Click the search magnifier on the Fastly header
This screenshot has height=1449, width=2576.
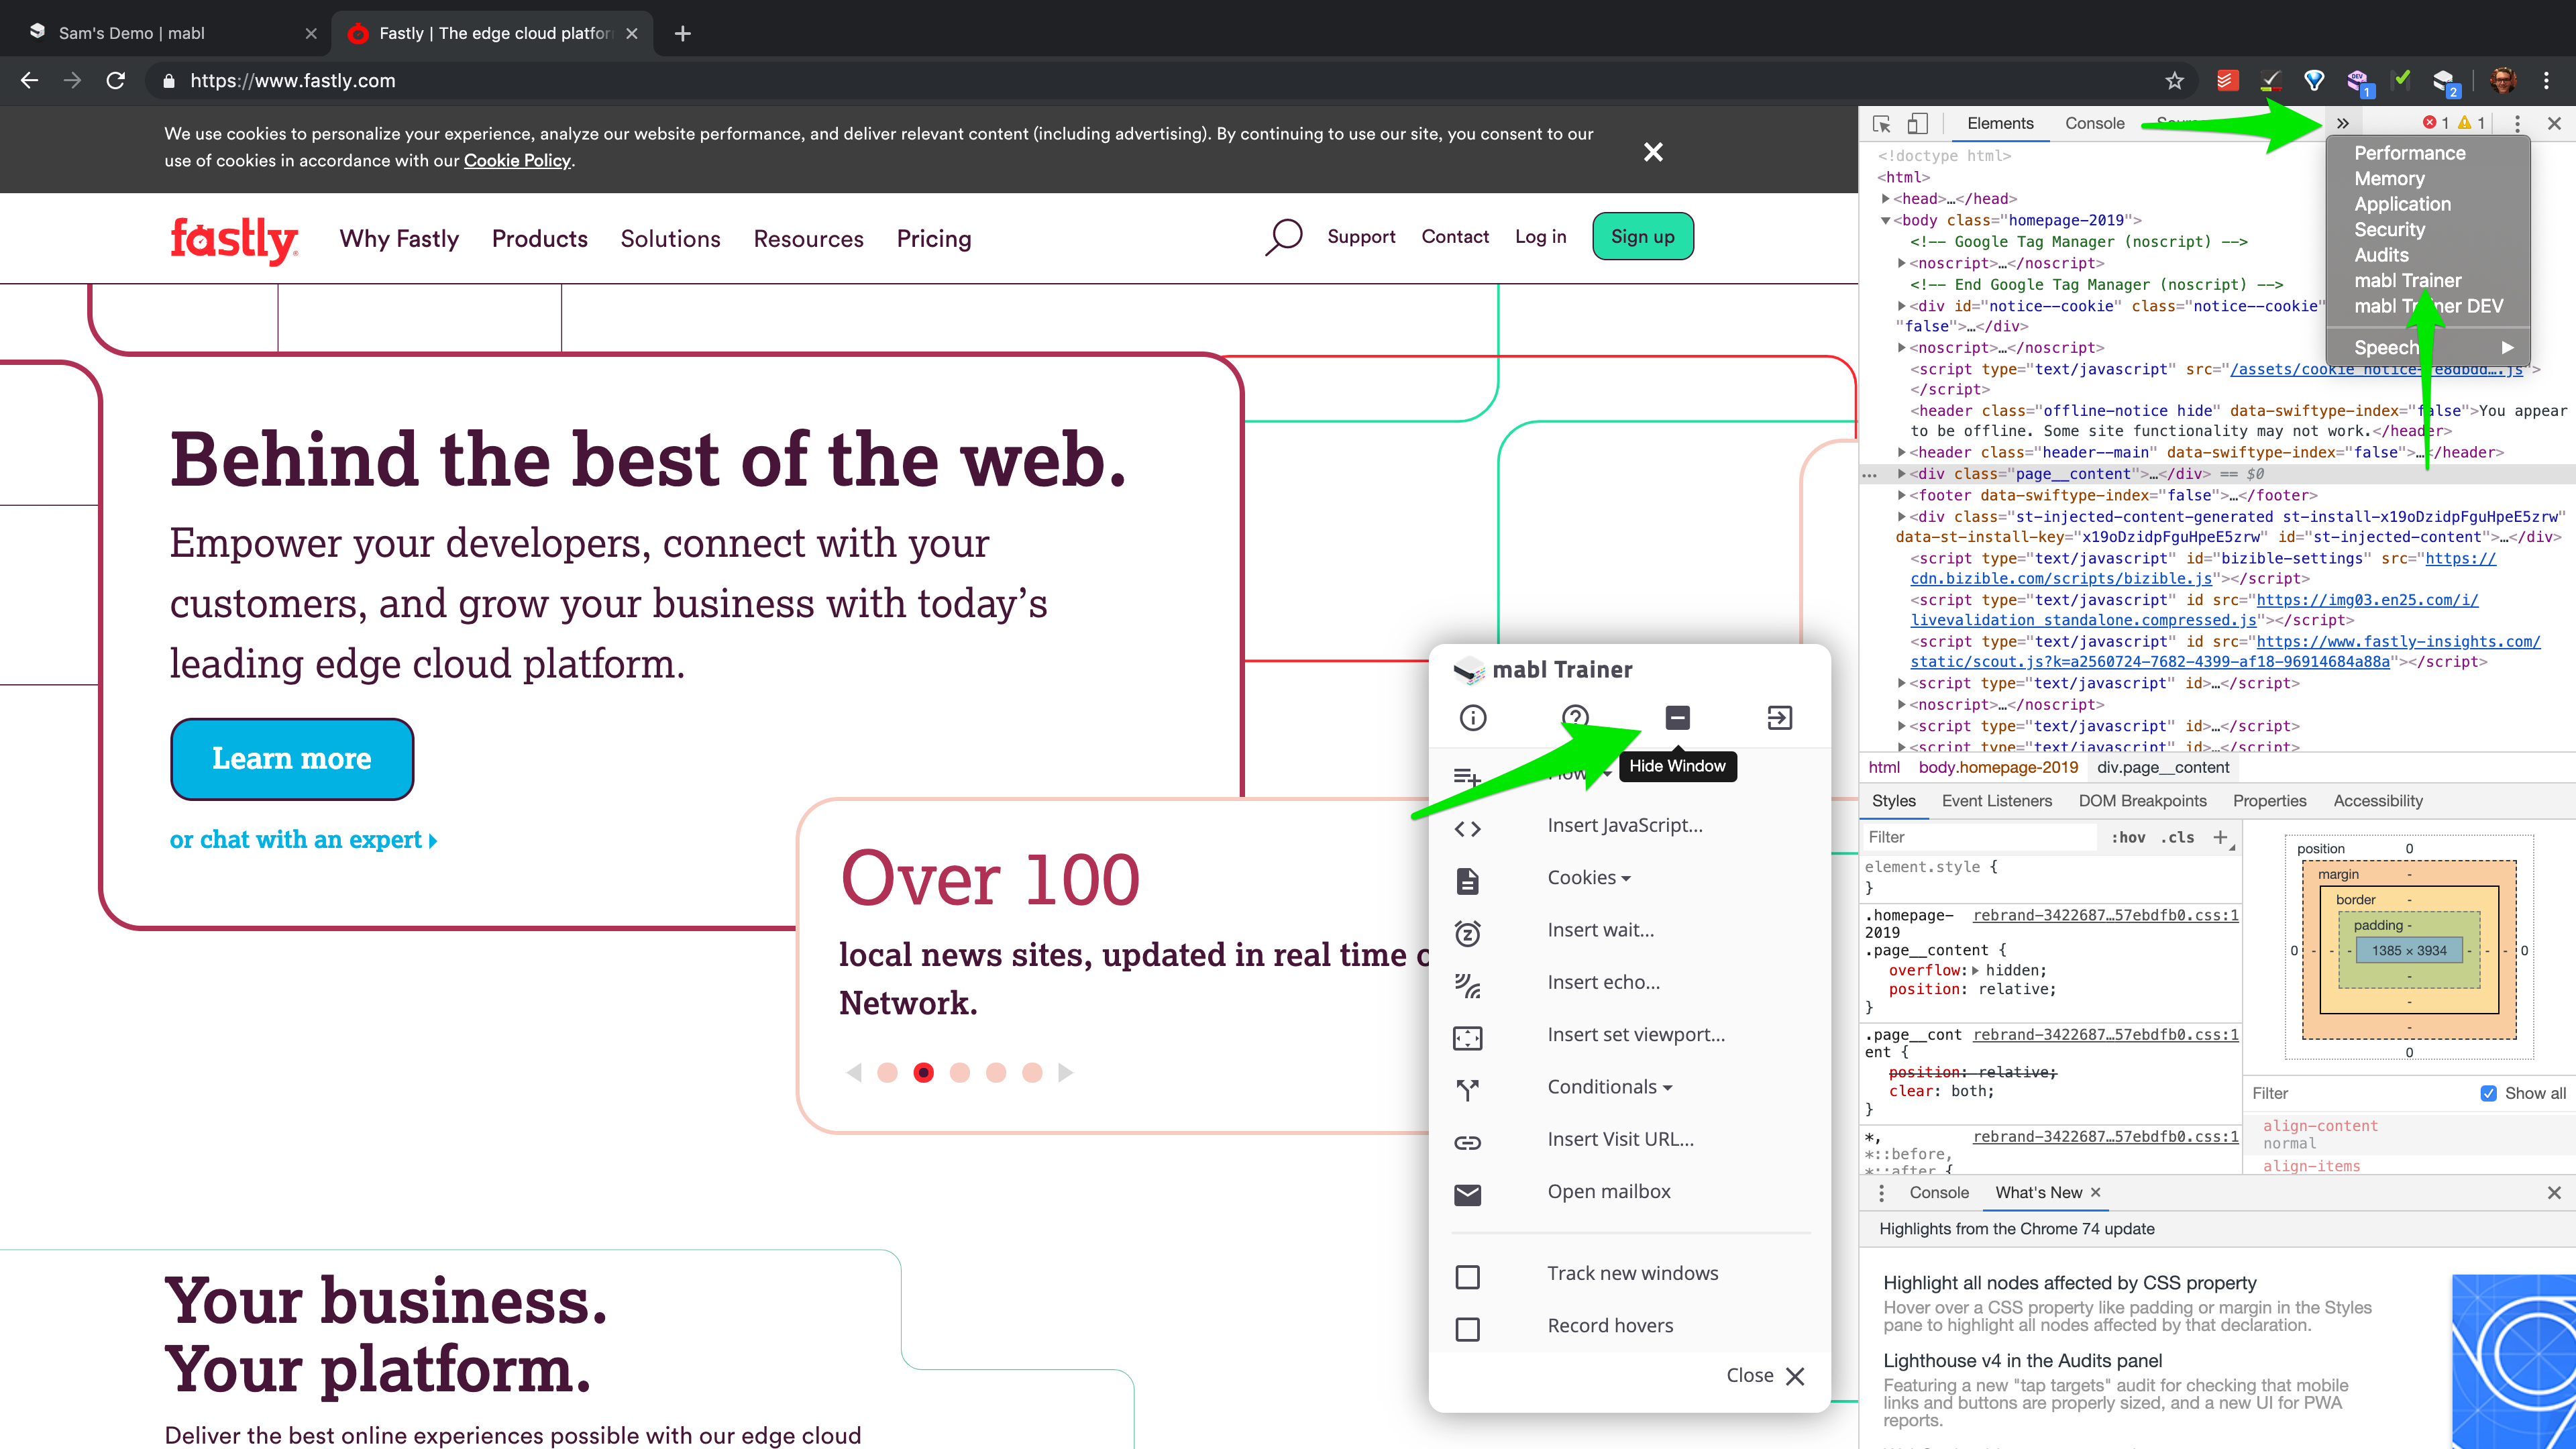(1284, 237)
